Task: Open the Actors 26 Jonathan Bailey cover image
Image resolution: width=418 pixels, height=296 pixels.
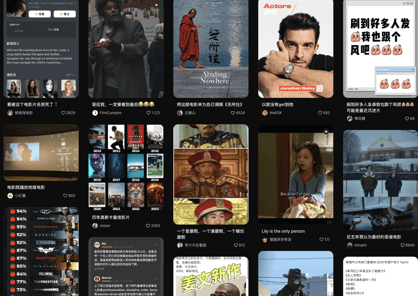Action: pos(296,49)
